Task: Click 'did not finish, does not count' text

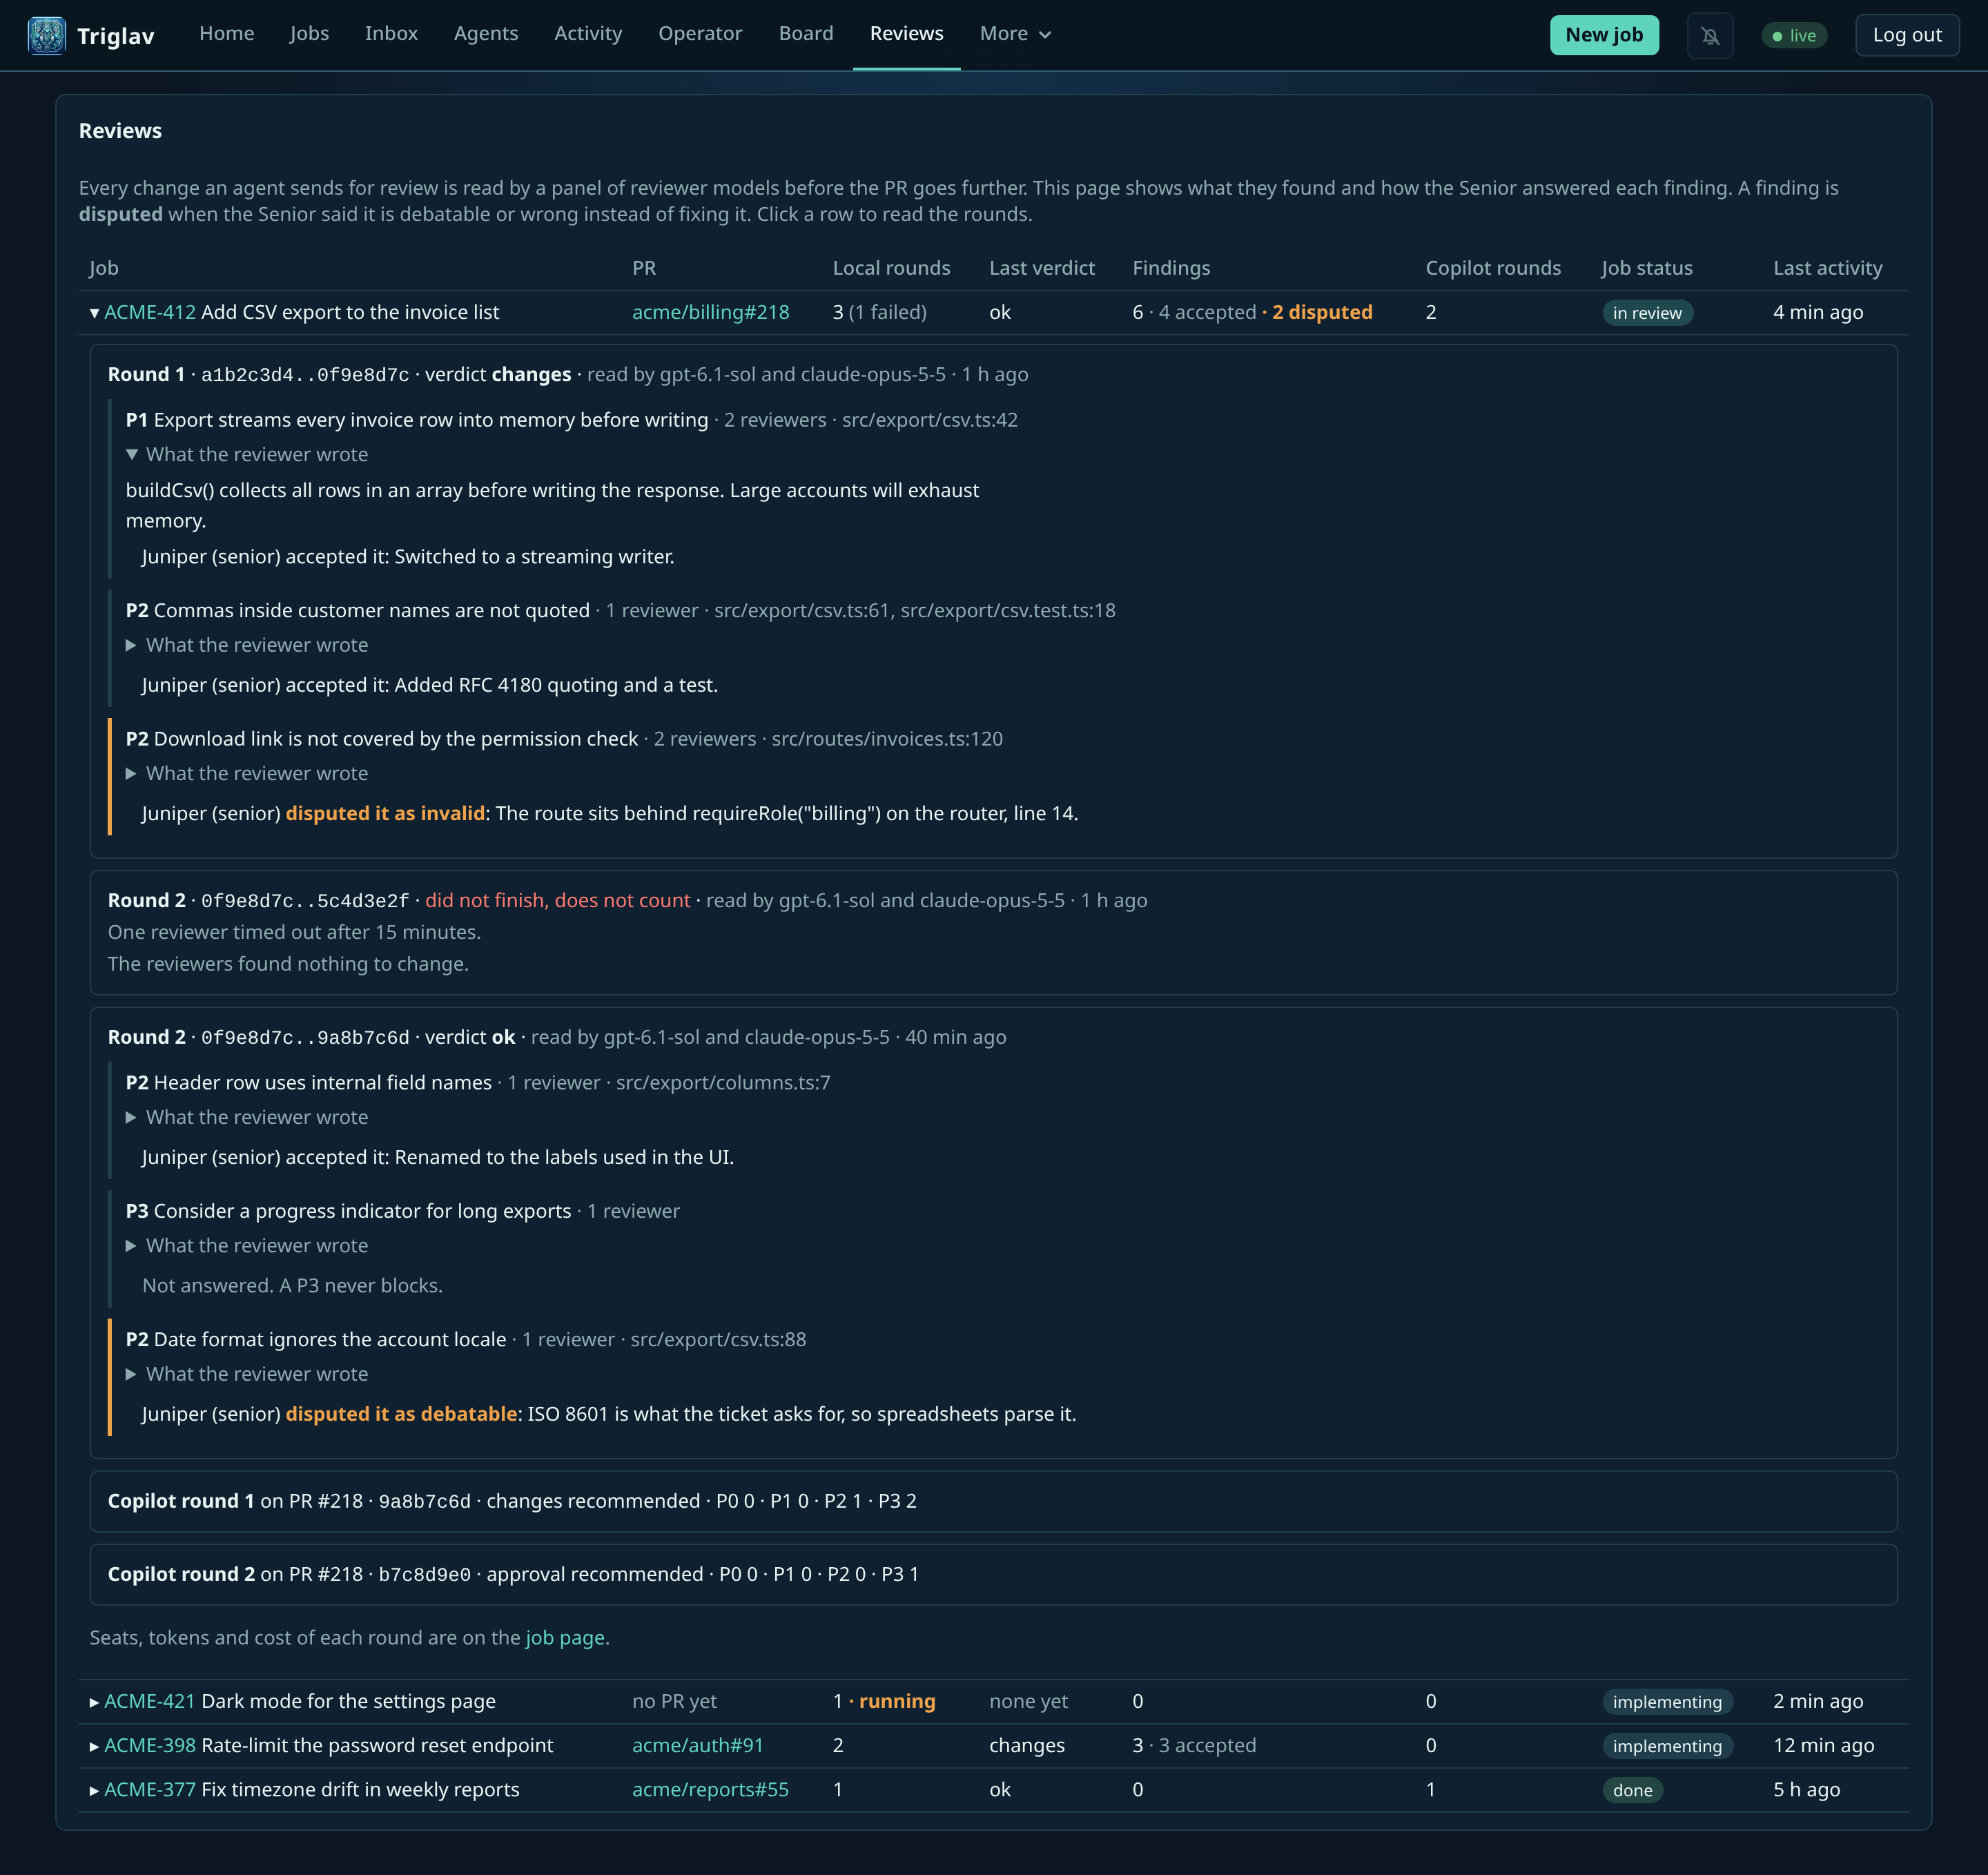Action: [x=558, y=900]
